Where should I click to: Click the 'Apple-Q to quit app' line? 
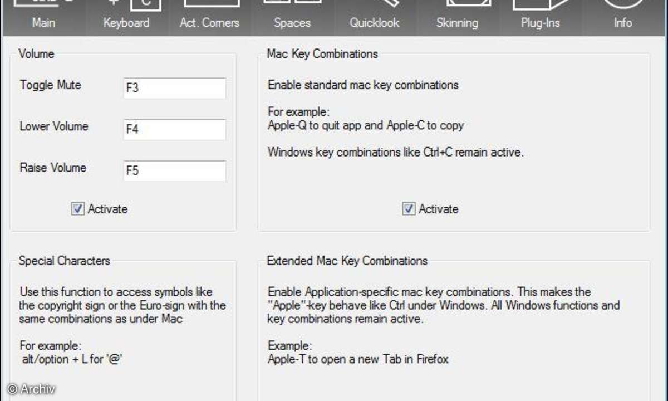click(x=366, y=125)
